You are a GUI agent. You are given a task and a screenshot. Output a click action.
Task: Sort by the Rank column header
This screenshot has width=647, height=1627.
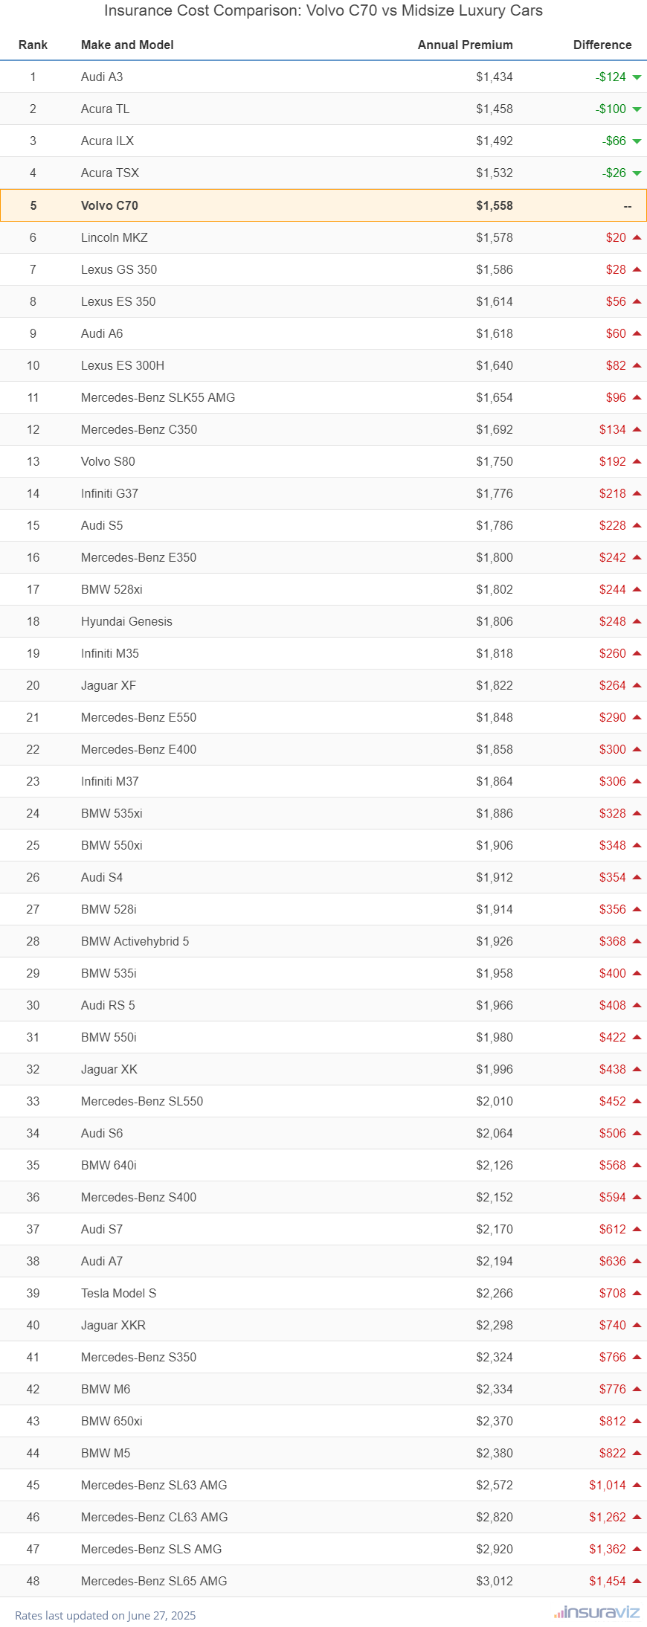point(33,45)
